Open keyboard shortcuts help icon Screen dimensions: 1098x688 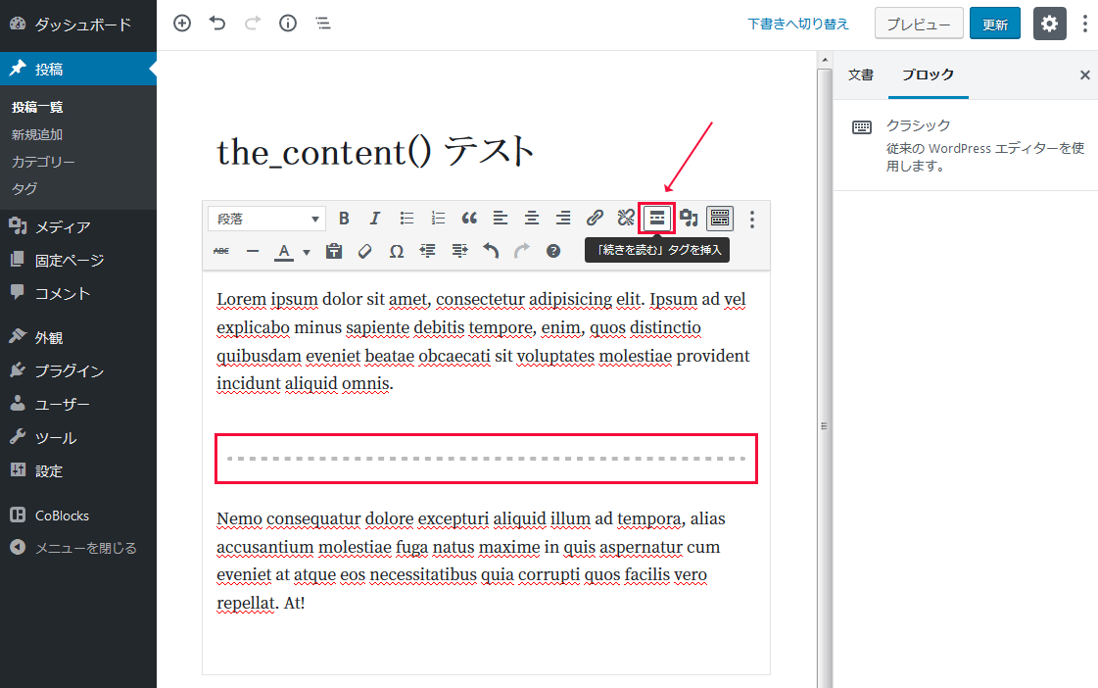pyautogui.click(x=553, y=251)
